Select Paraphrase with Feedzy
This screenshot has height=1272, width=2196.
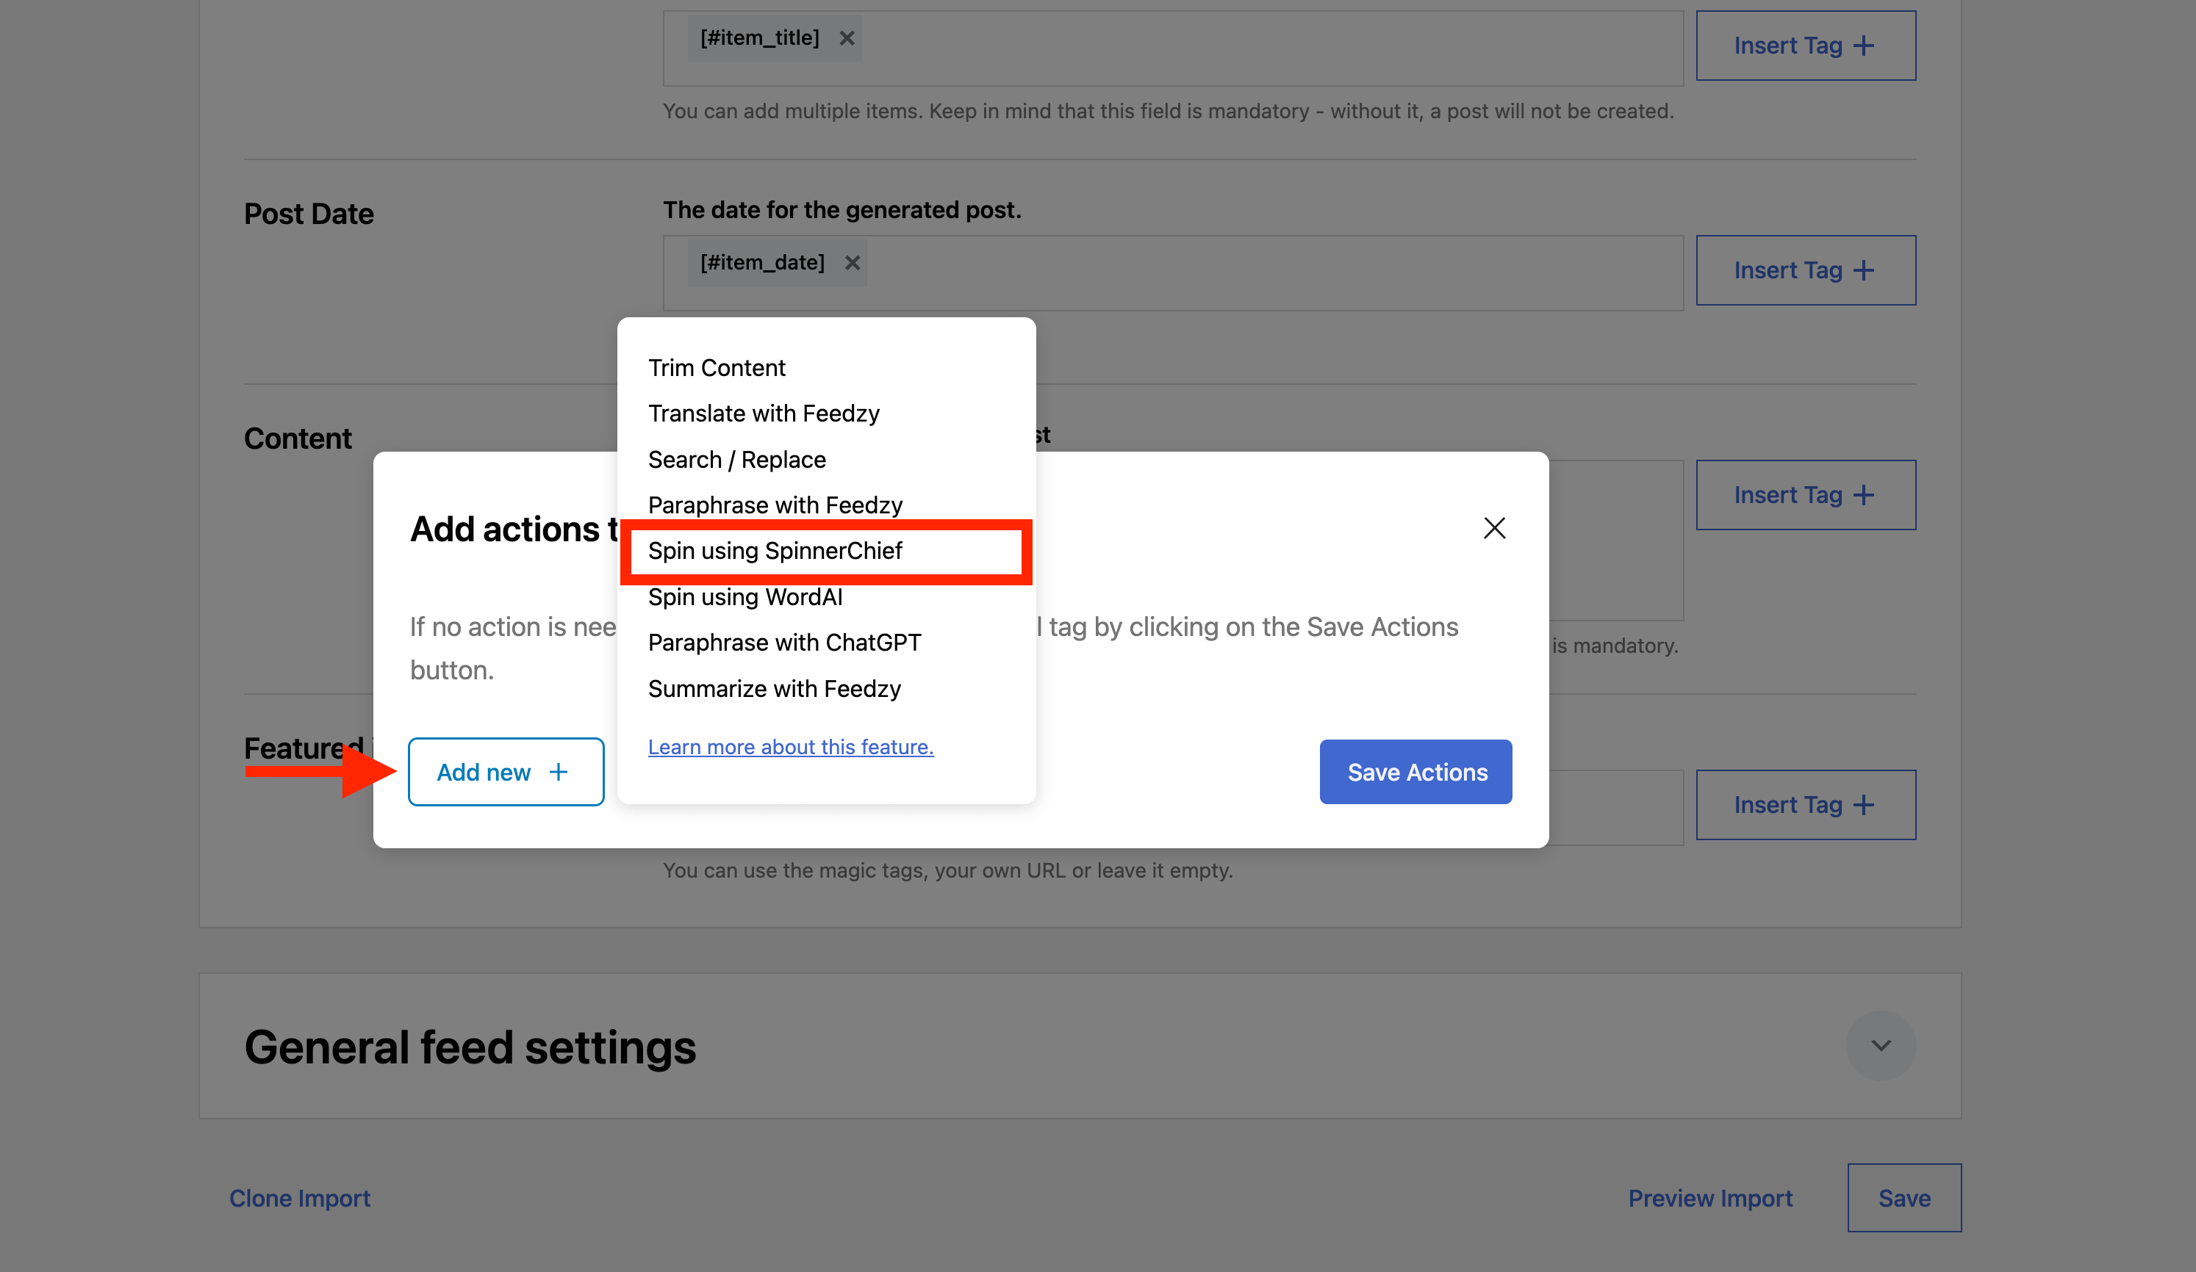pyautogui.click(x=775, y=505)
